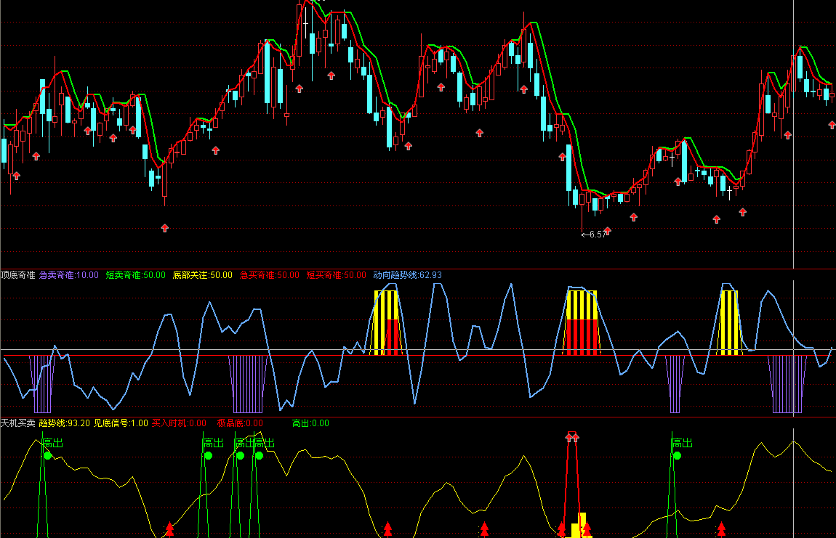This screenshot has width=836, height=538.
Task: Select the 短买奇准:50.00 label
Action: (x=337, y=275)
